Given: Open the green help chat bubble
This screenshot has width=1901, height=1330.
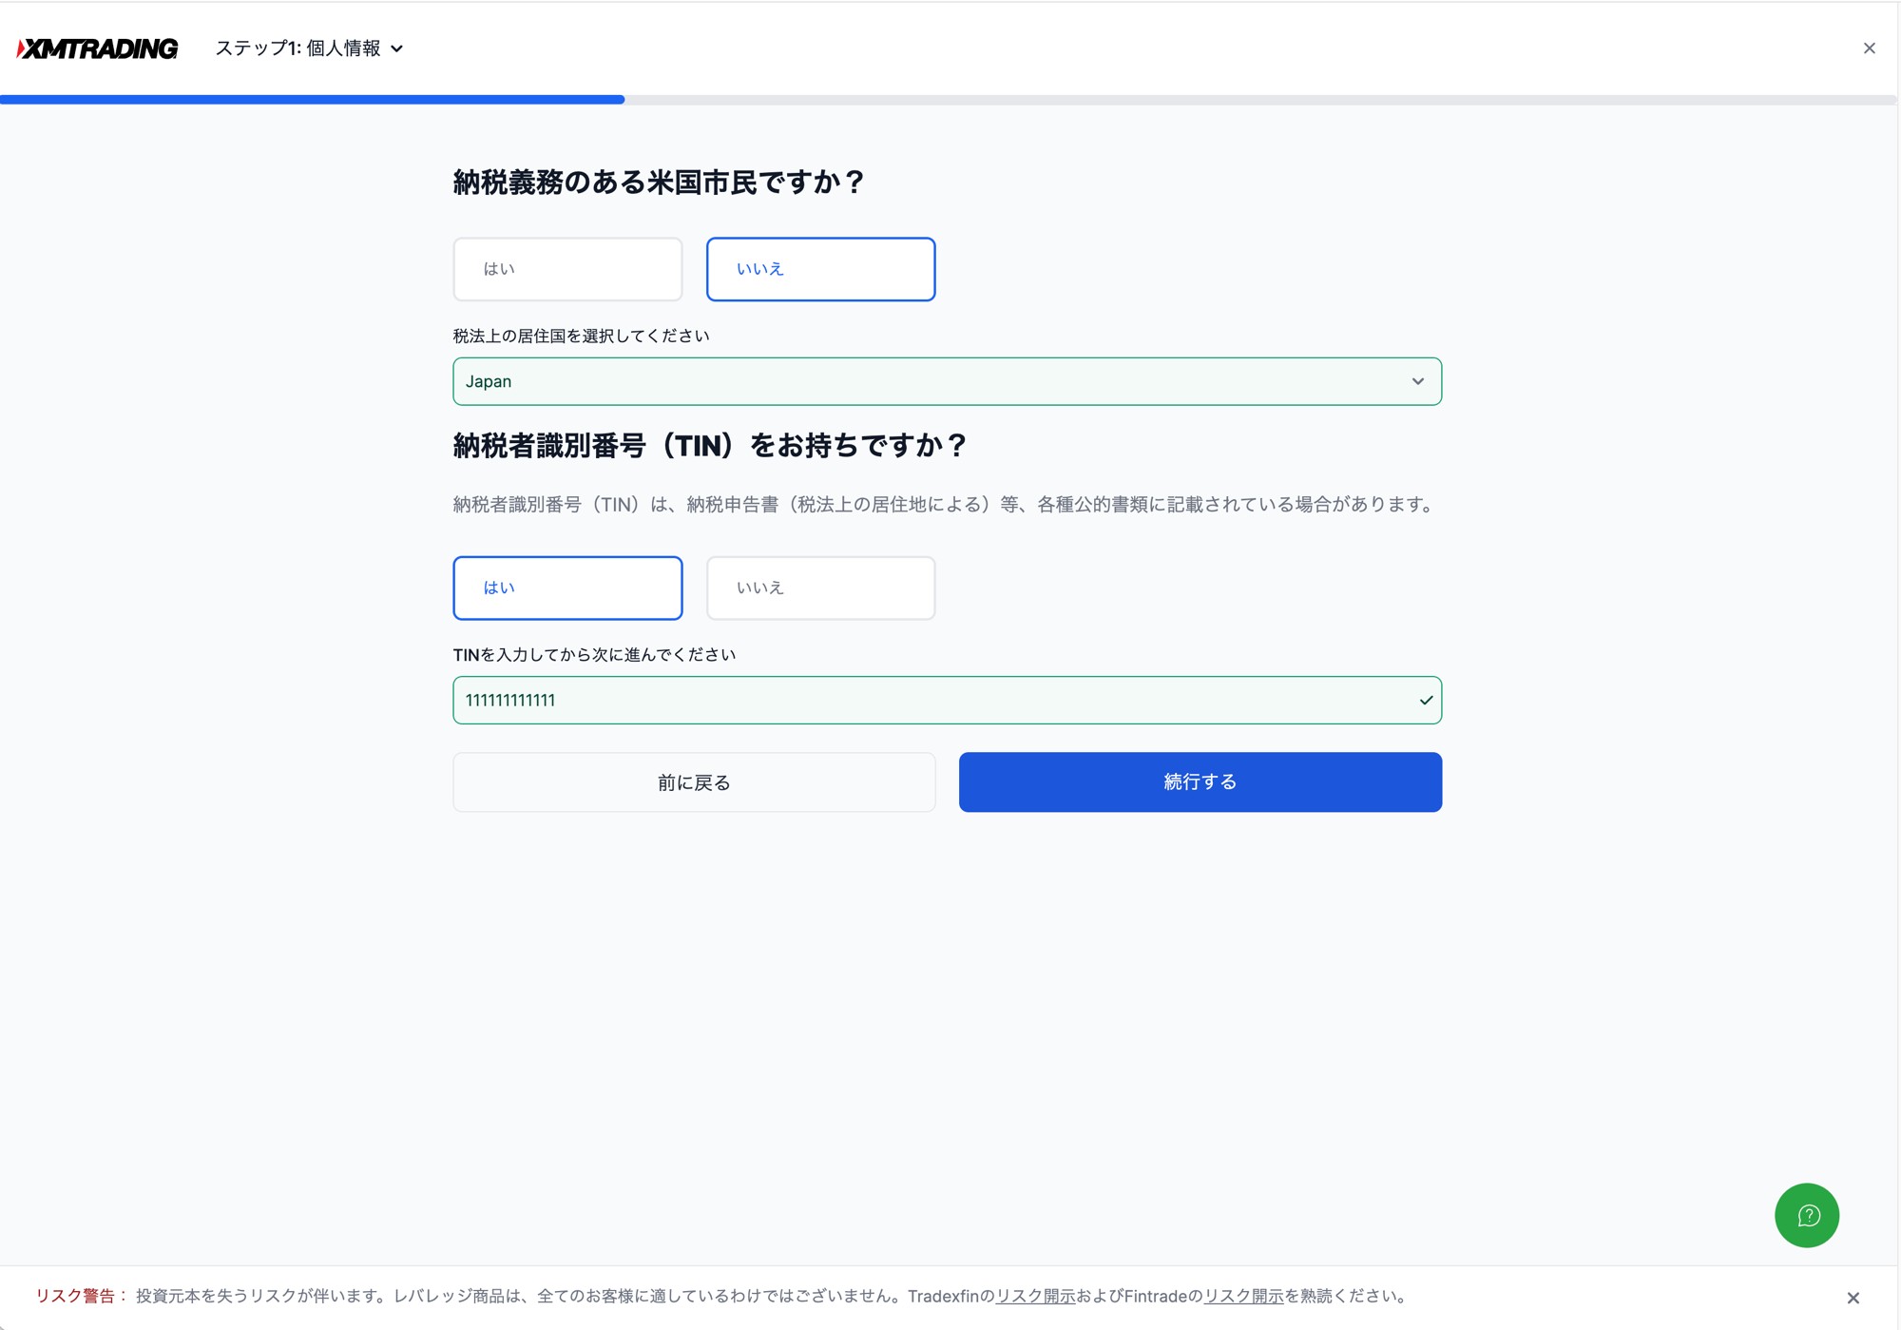Looking at the screenshot, I should coord(1807,1215).
